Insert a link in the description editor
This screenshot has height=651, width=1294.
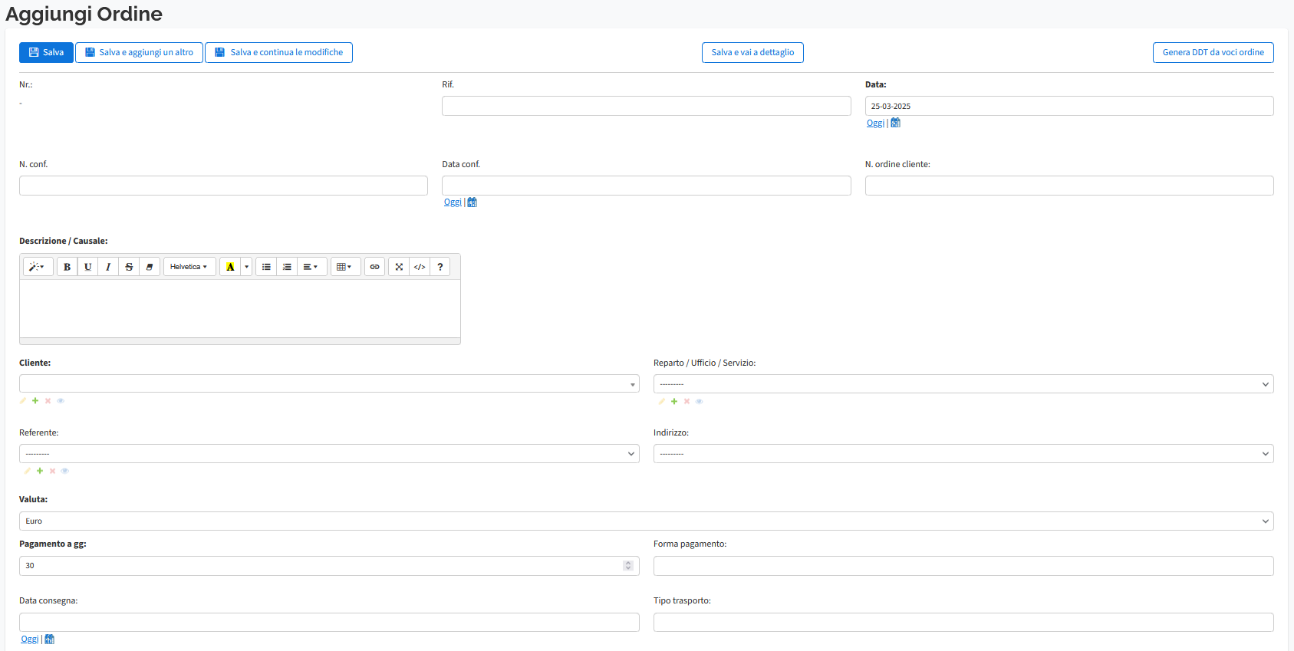click(374, 267)
